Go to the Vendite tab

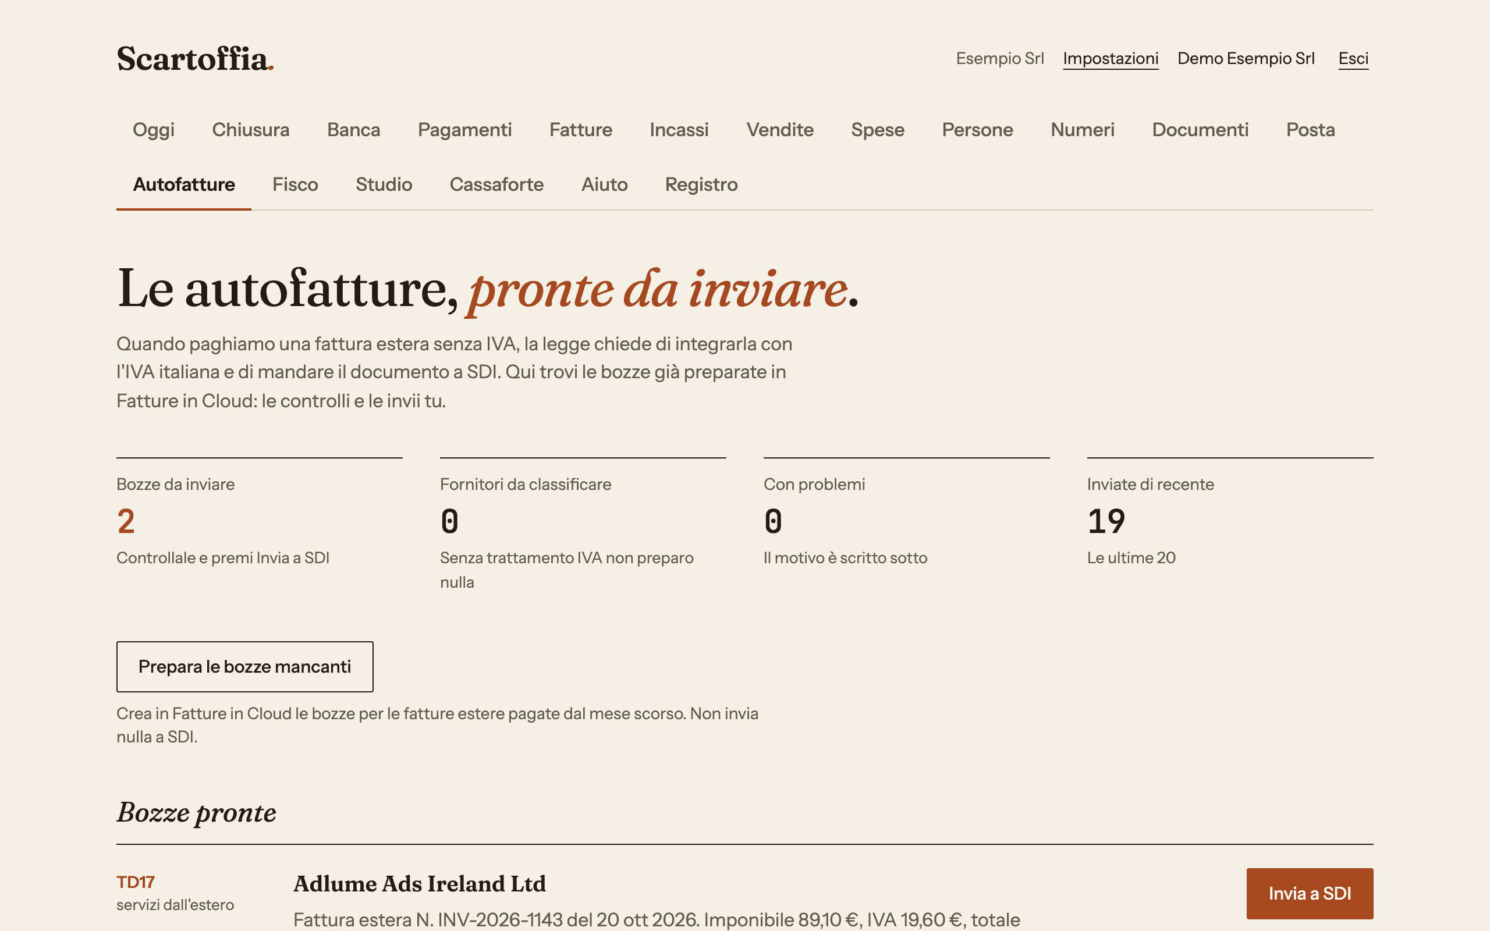coord(780,130)
